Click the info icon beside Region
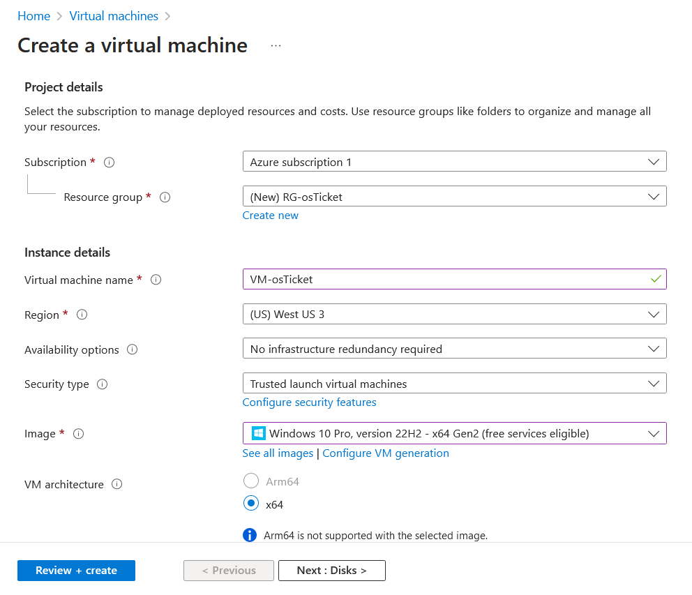This screenshot has height=595, width=692. (x=82, y=315)
